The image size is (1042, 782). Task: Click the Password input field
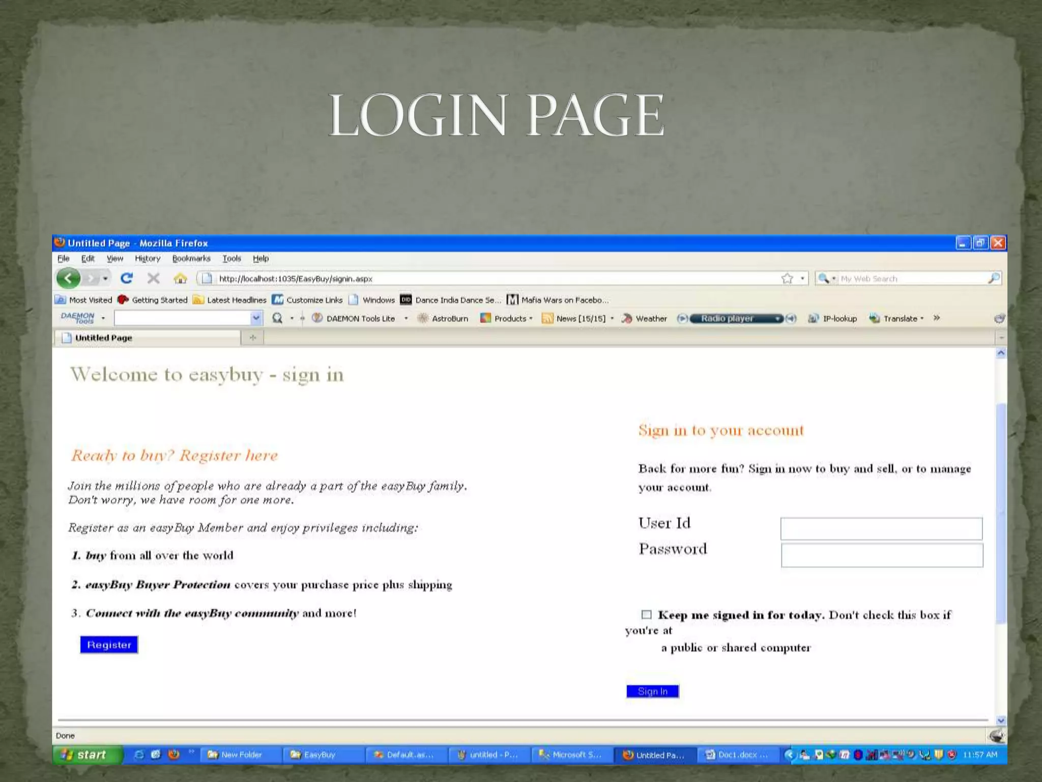pyautogui.click(x=882, y=555)
